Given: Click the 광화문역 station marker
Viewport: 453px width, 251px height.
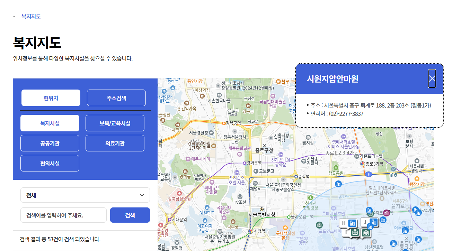Looking at the screenshot, I should [245, 162].
